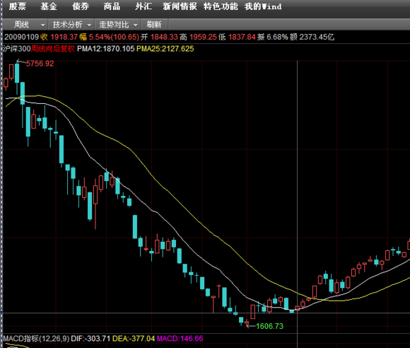Select the PMA25 moving average label
The height and width of the screenshot is (348, 410).
point(165,49)
